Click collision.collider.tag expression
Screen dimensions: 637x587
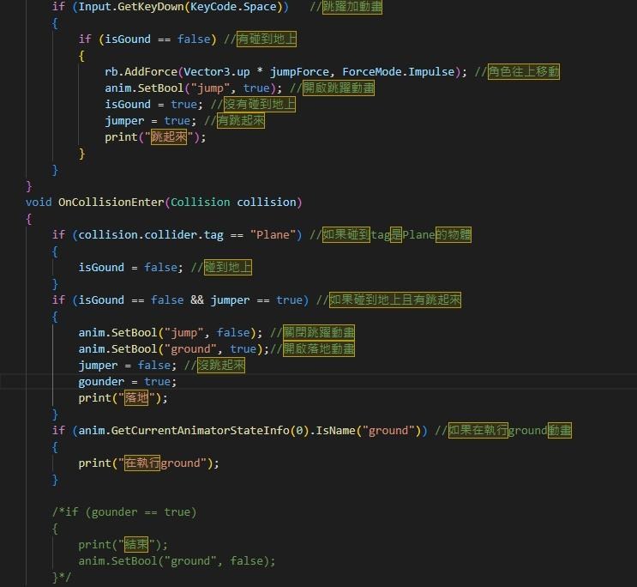(152, 235)
